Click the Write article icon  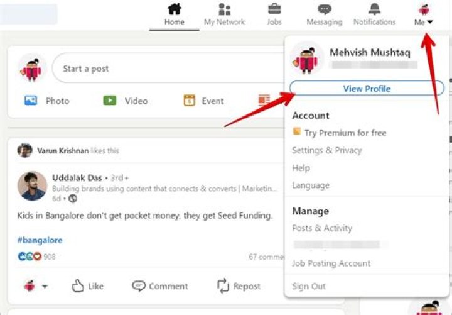point(264,100)
